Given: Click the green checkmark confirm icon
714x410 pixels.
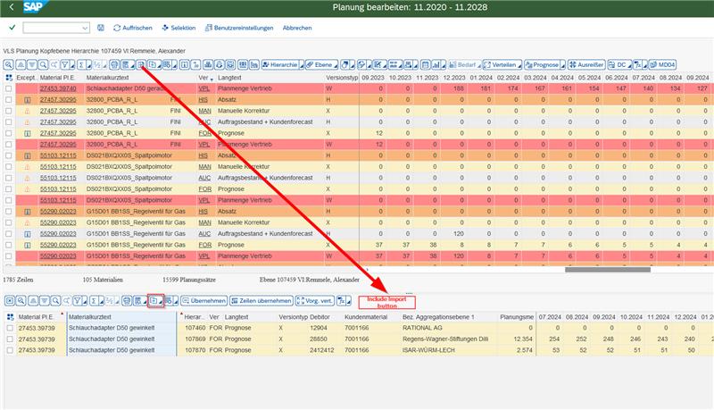Looking at the screenshot, I should tap(11, 28).
